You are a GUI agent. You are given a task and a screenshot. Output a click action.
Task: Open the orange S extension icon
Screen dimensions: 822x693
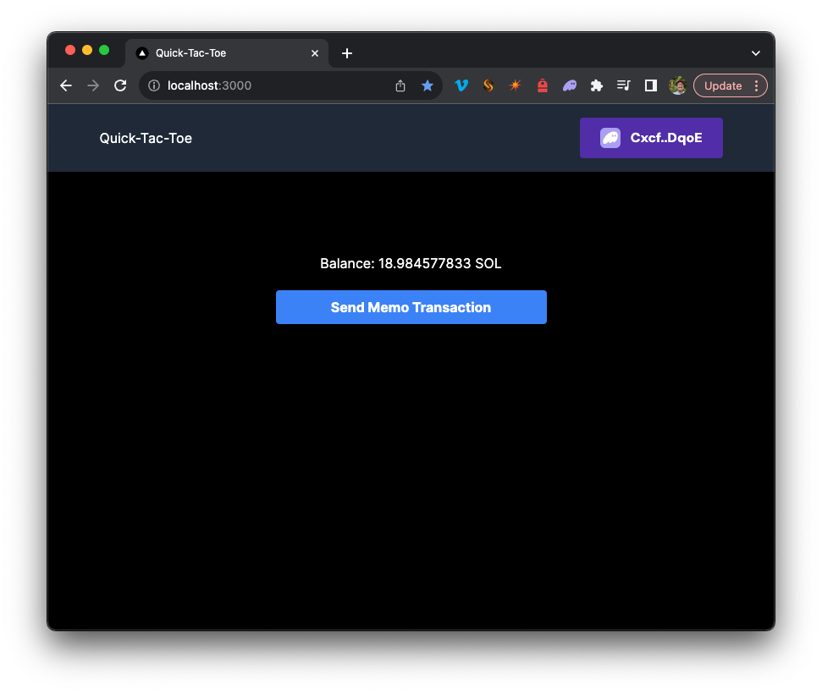point(488,85)
